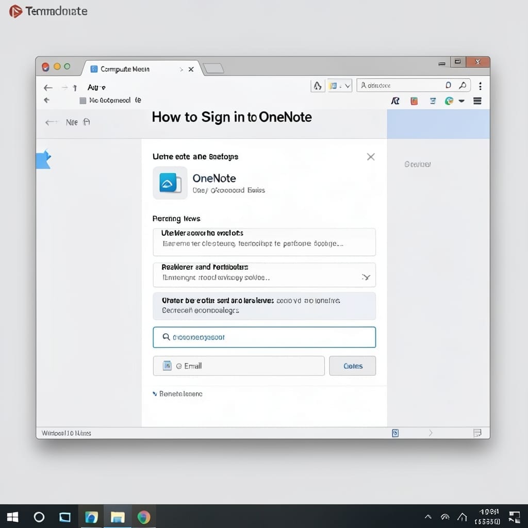The height and width of the screenshot is (528, 528).
Task: Click the taskbar clock
Action: coord(488,517)
